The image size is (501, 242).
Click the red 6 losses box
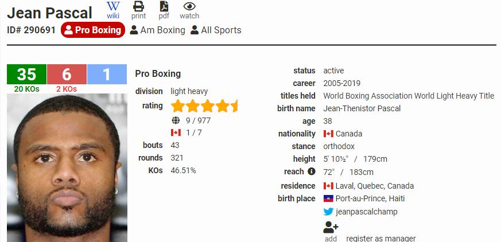[67, 74]
